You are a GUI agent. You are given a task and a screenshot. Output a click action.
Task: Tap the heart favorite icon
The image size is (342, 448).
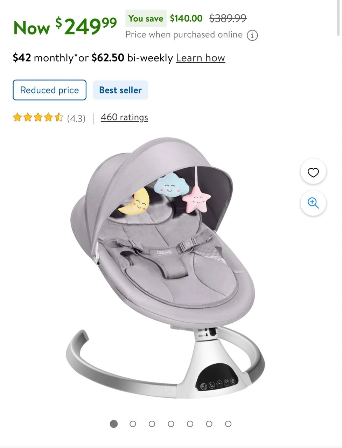[x=313, y=172]
